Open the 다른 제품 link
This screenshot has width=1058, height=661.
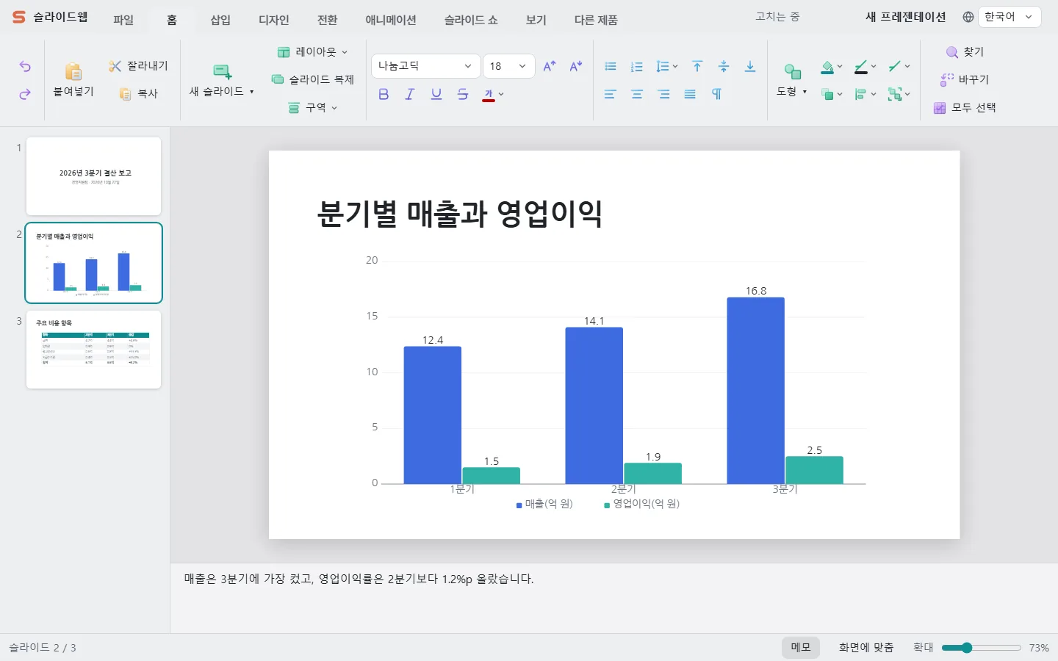pyautogui.click(x=596, y=20)
